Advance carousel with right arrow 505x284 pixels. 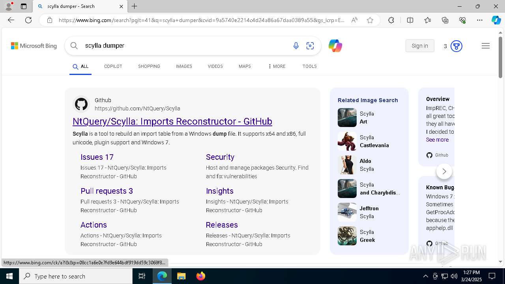(x=444, y=171)
